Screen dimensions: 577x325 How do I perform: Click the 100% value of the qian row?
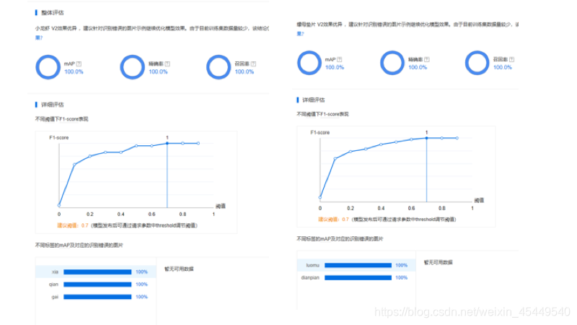point(141,285)
